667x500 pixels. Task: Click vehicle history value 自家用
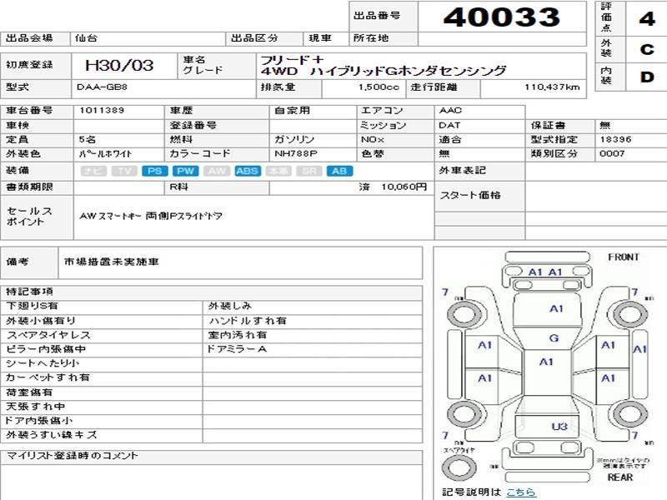tap(293, 111)
